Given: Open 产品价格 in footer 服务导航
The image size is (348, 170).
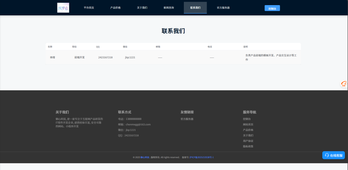Looking at the screenshot, I should tap(248, 130).
